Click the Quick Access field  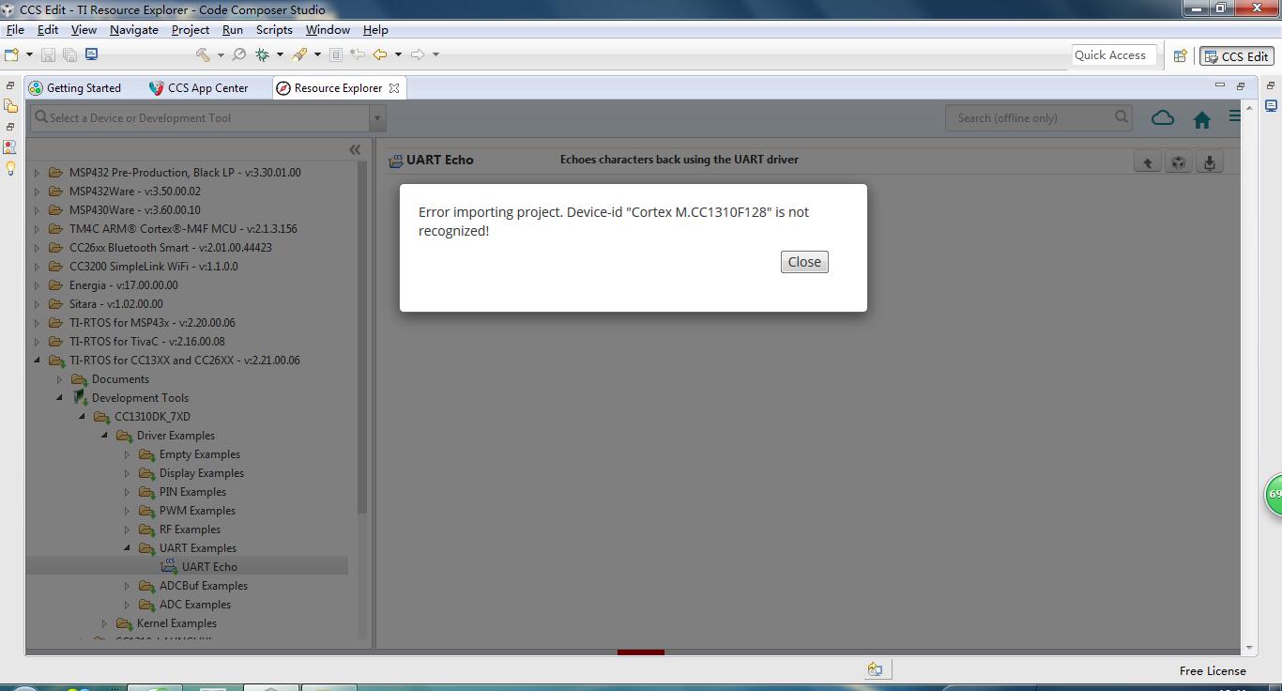tap(1112, 55)
